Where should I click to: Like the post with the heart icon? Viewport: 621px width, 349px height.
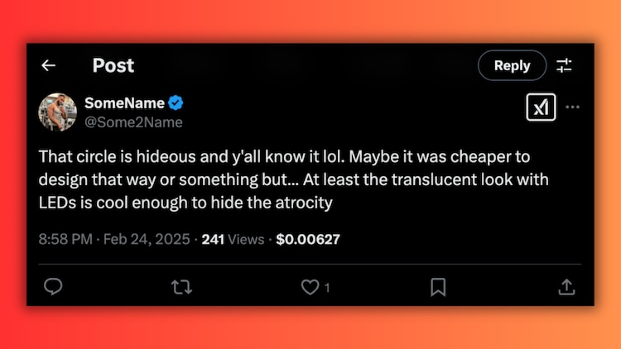click(x=309, y=286)
